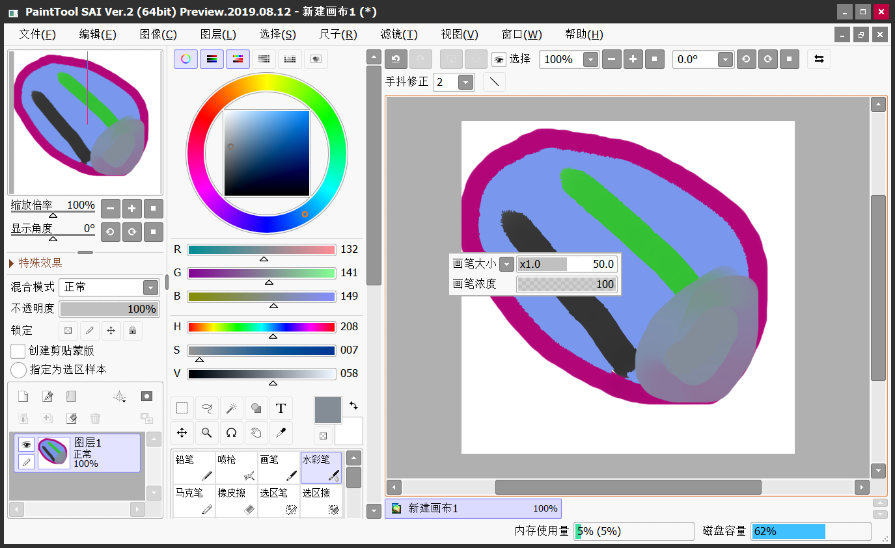The height and width of the screenshot is (548, 895).
Task: Open the 混合模式 dropdown
Action: click(150, 287)
